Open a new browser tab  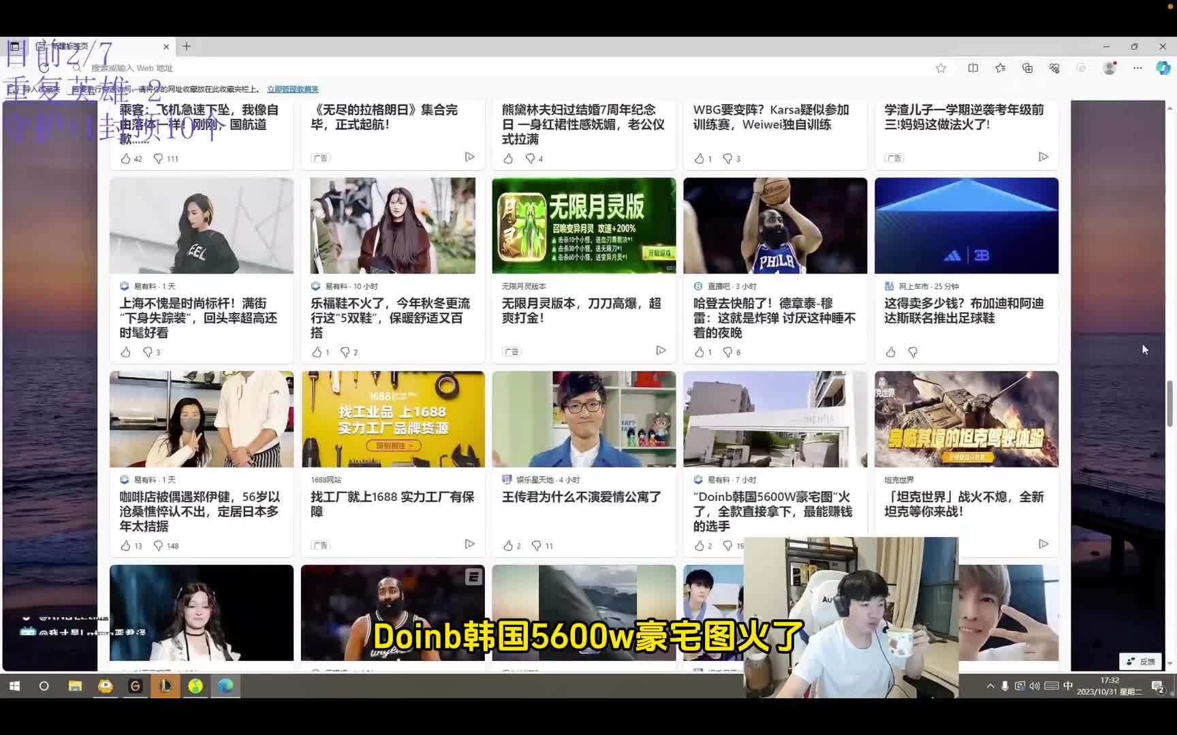(186, 46)
